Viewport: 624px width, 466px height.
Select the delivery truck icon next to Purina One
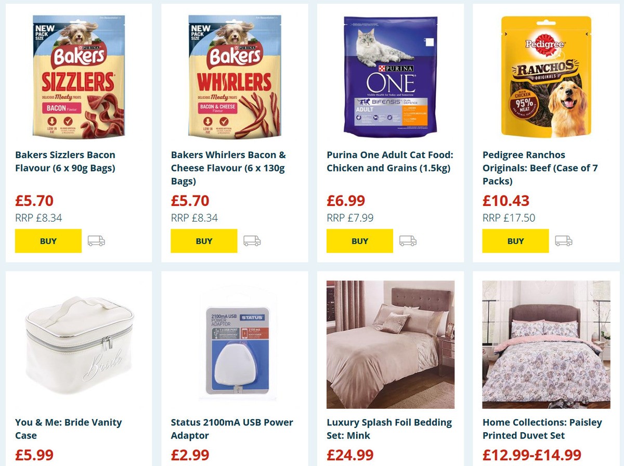point(408,241)
